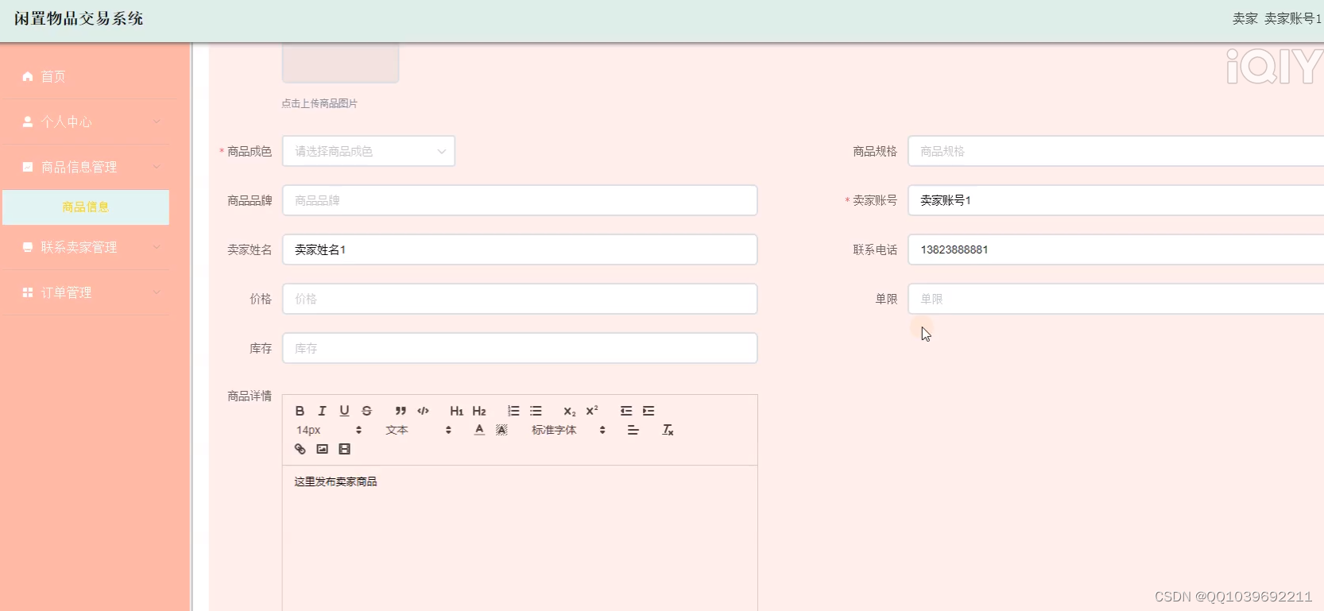Toggle underline formatting in editor
This screenshot has height=611, width=1324.
point(344,411)
